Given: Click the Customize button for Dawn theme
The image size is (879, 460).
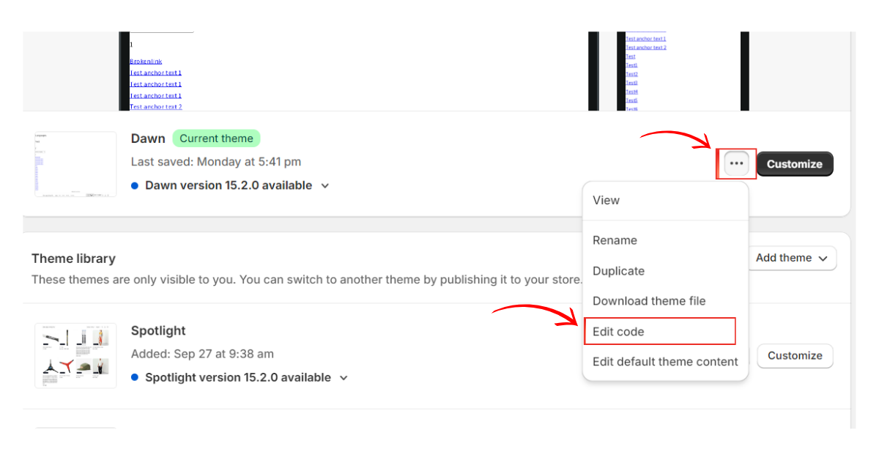Looking at the screenshot, I should point(795,164).
